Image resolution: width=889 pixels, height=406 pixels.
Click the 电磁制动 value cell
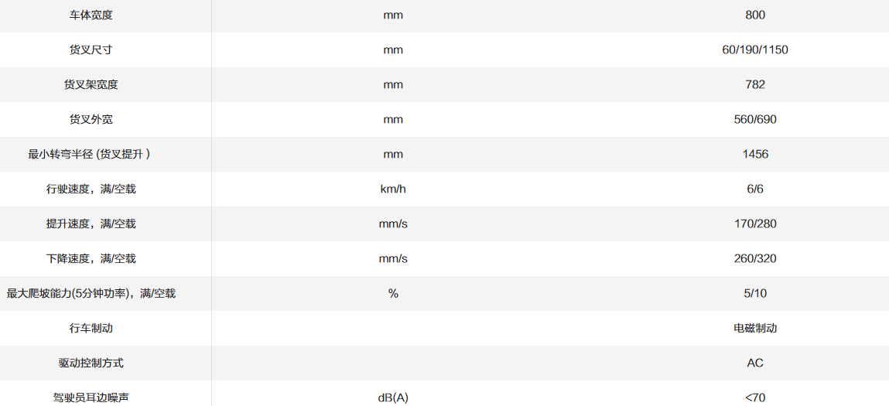[754, 329]
